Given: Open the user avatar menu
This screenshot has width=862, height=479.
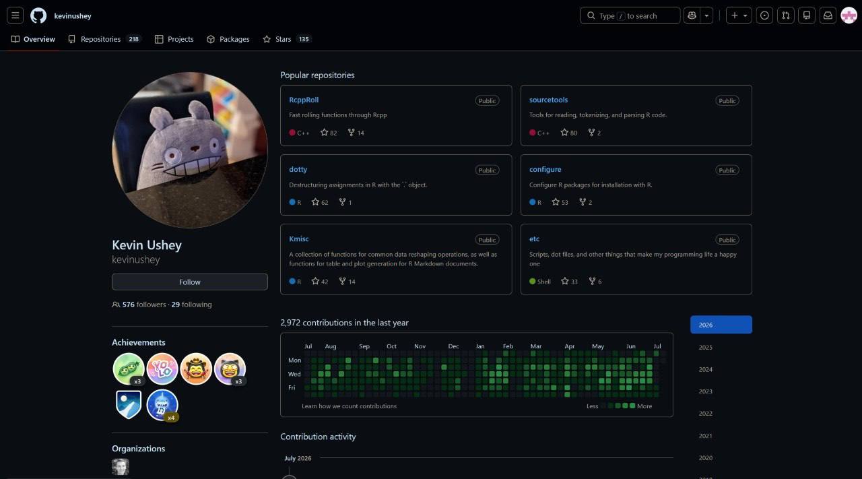Looking at the screenshot, I should pos(849,15).
